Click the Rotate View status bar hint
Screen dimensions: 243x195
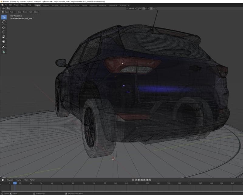coord(39,193)
